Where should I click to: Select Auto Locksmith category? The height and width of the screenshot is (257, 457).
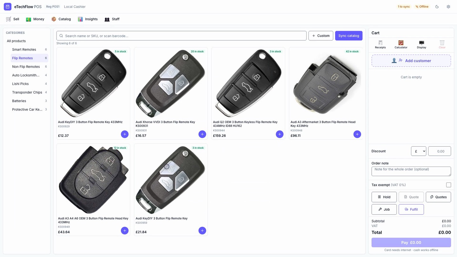click(29, 75)
